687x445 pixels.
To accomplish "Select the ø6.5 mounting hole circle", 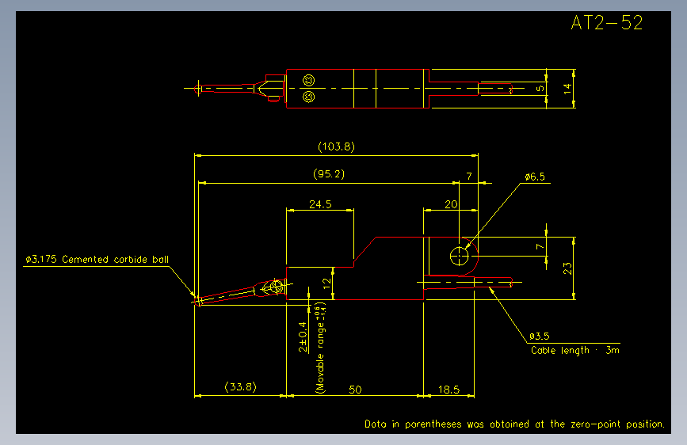I will (459, 257).
